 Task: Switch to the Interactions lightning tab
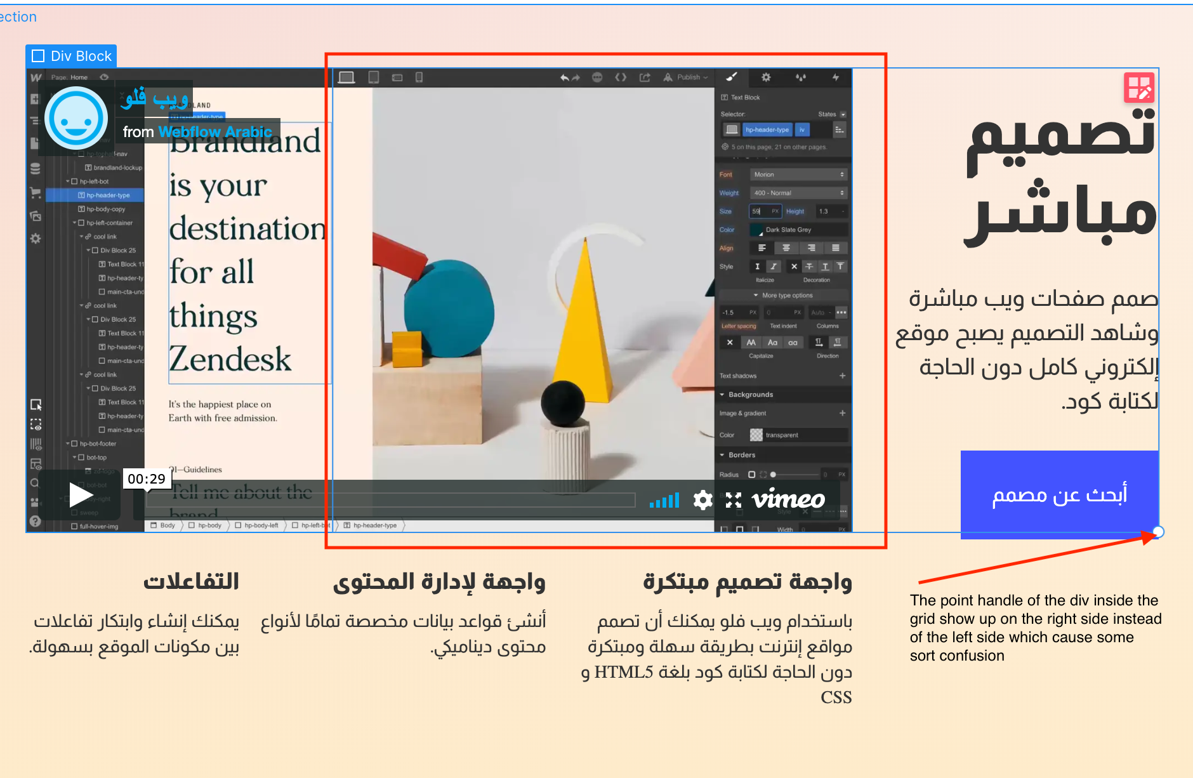[x=836, y=77]
